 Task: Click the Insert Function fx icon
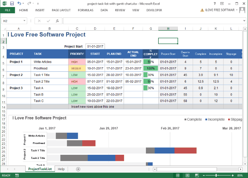click(58, 21)
